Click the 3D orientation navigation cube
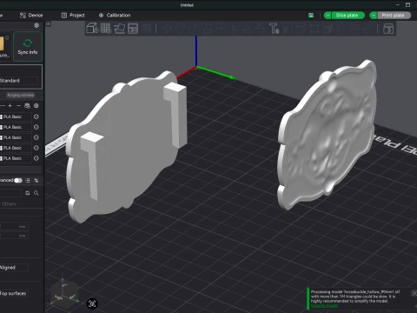 [63, 293]
